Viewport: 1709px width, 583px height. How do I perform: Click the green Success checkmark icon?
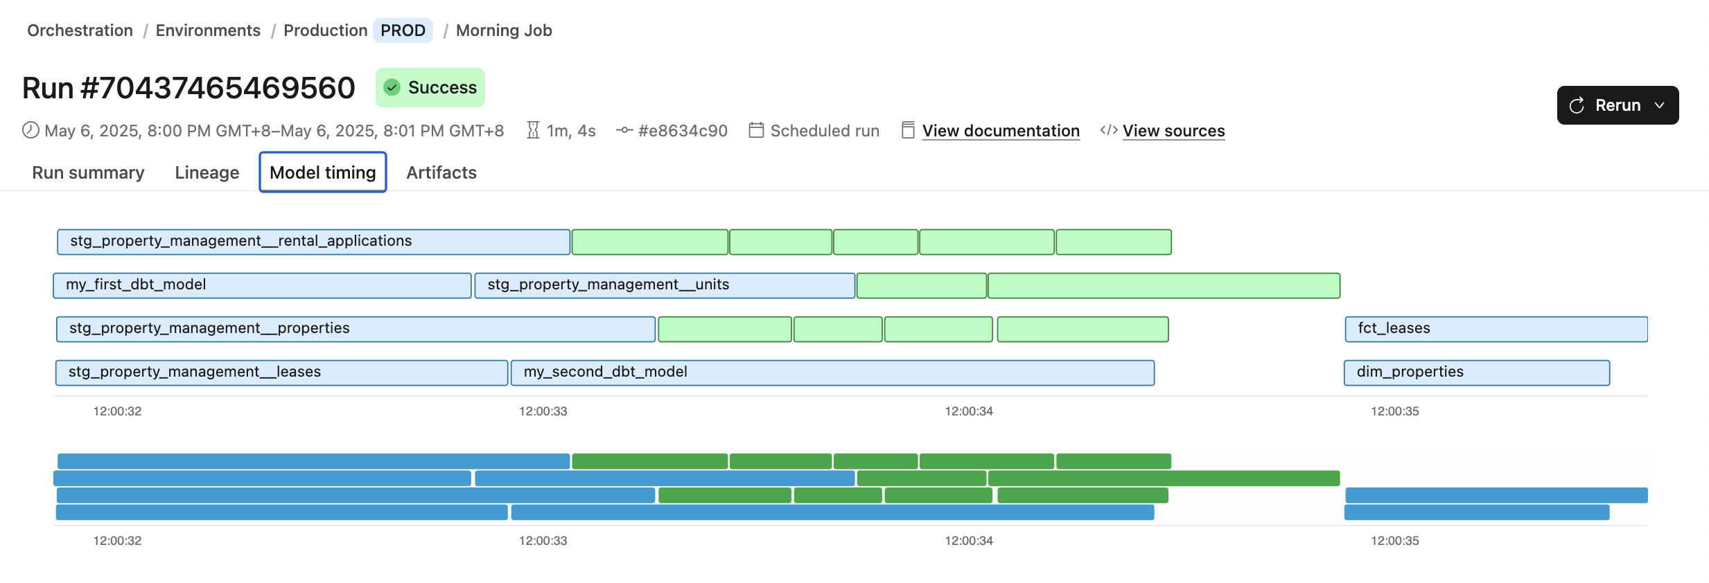pos(392,87)
